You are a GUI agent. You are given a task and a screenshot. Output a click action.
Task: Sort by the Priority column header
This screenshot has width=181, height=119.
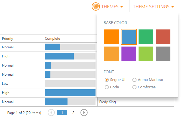pos(8,39)
